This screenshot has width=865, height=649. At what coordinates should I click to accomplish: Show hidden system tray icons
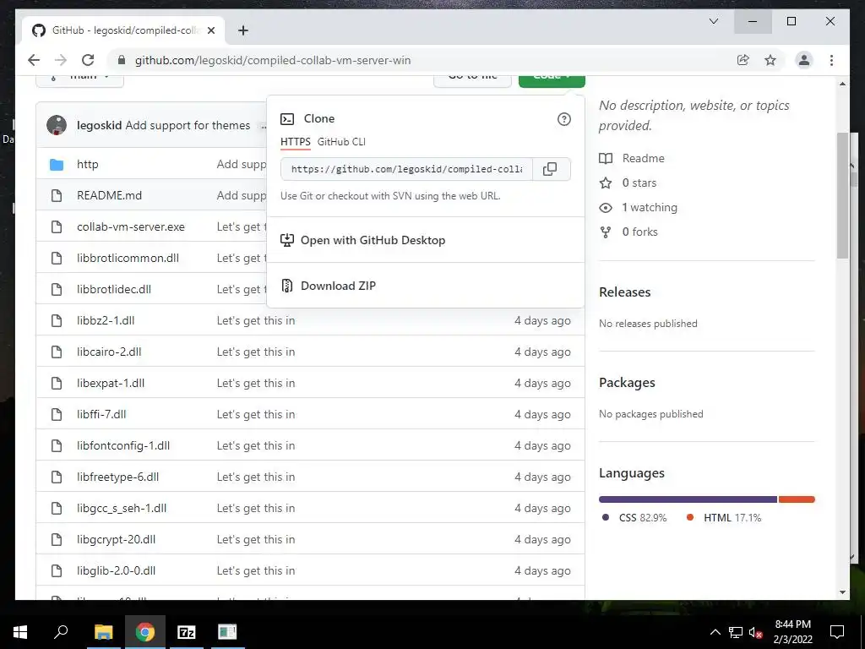point(715,632)
